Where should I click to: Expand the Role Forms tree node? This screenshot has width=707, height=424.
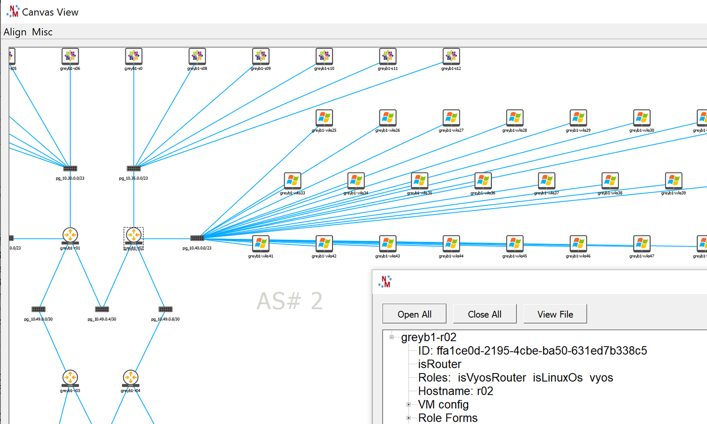click(409, 418)
